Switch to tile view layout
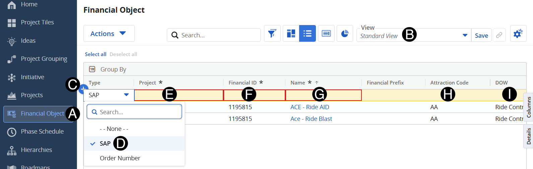The image size is (533, 169). pyautogui.click(x=291, y=34)
